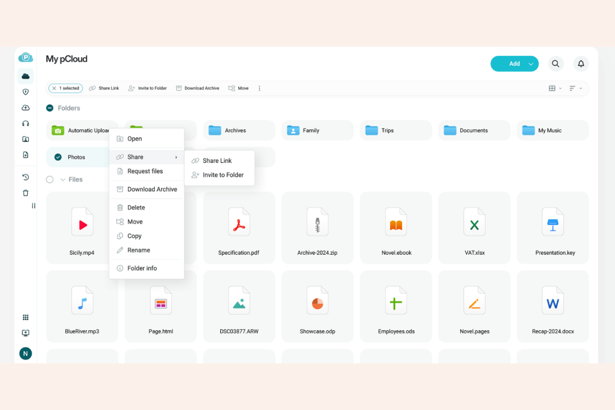Image resolution: width=615 pixels, height=410 pixels.
Task: Open notifications via the bell icon
Action: (x=581, y=64)
